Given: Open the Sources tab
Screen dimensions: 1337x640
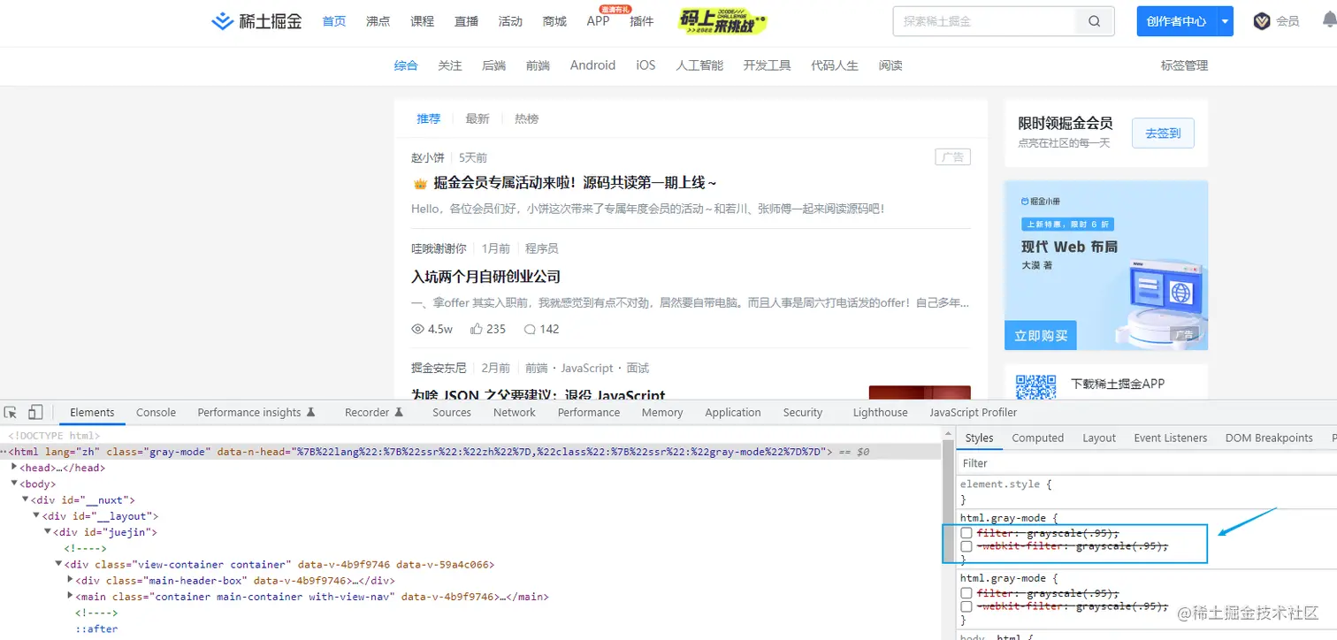Looking at the screenshot, I should [452, 413].
